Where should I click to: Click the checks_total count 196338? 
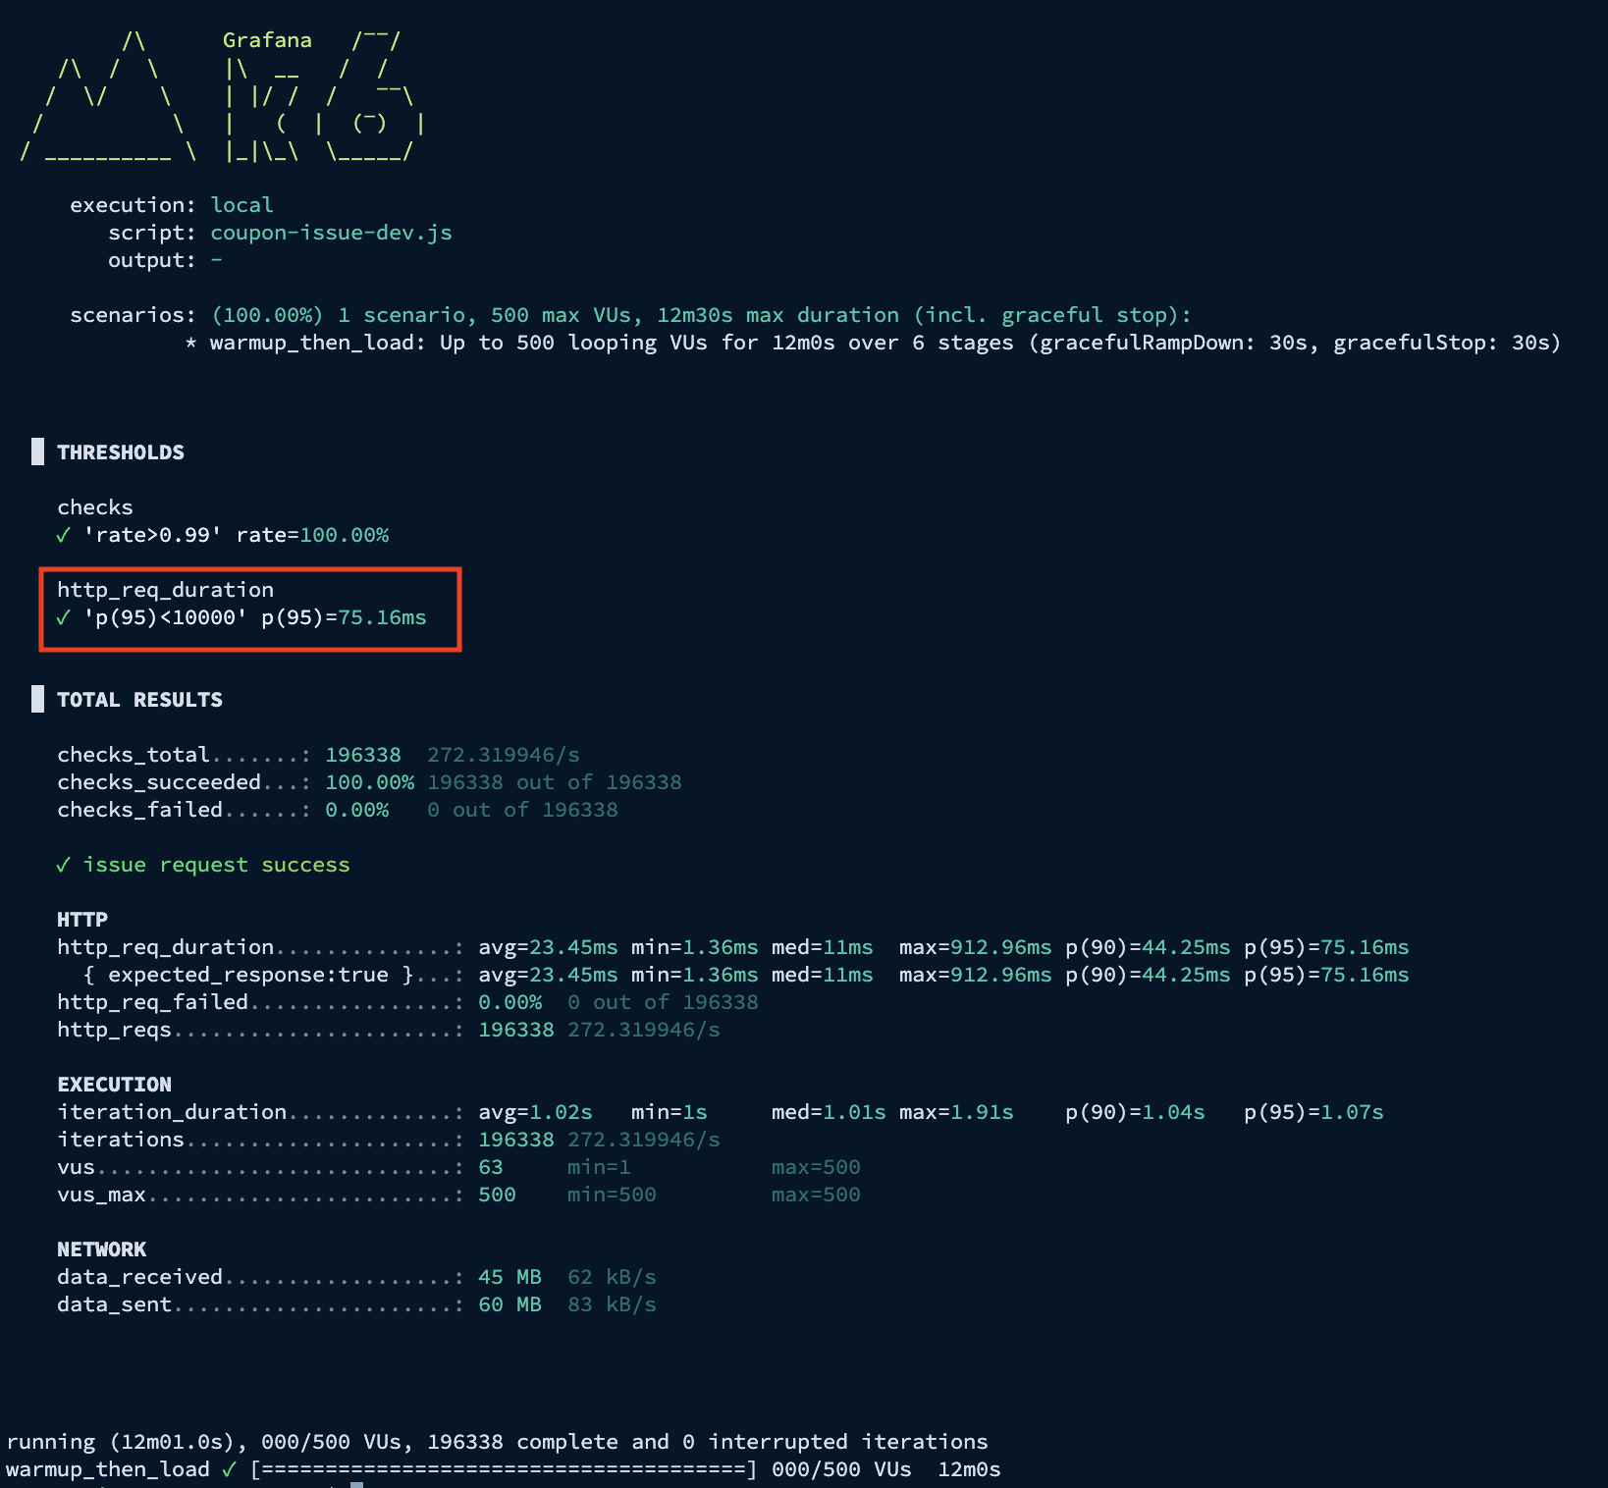363,755
